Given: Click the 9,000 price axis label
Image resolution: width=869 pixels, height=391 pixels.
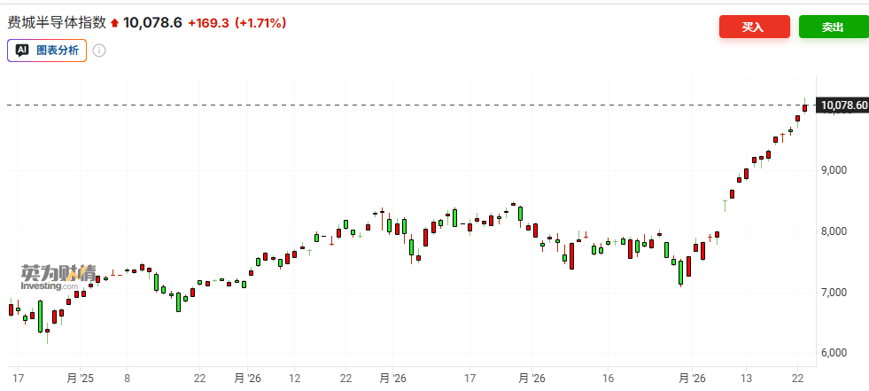Looking at the screenshot, I should click(x=834, y=170).
